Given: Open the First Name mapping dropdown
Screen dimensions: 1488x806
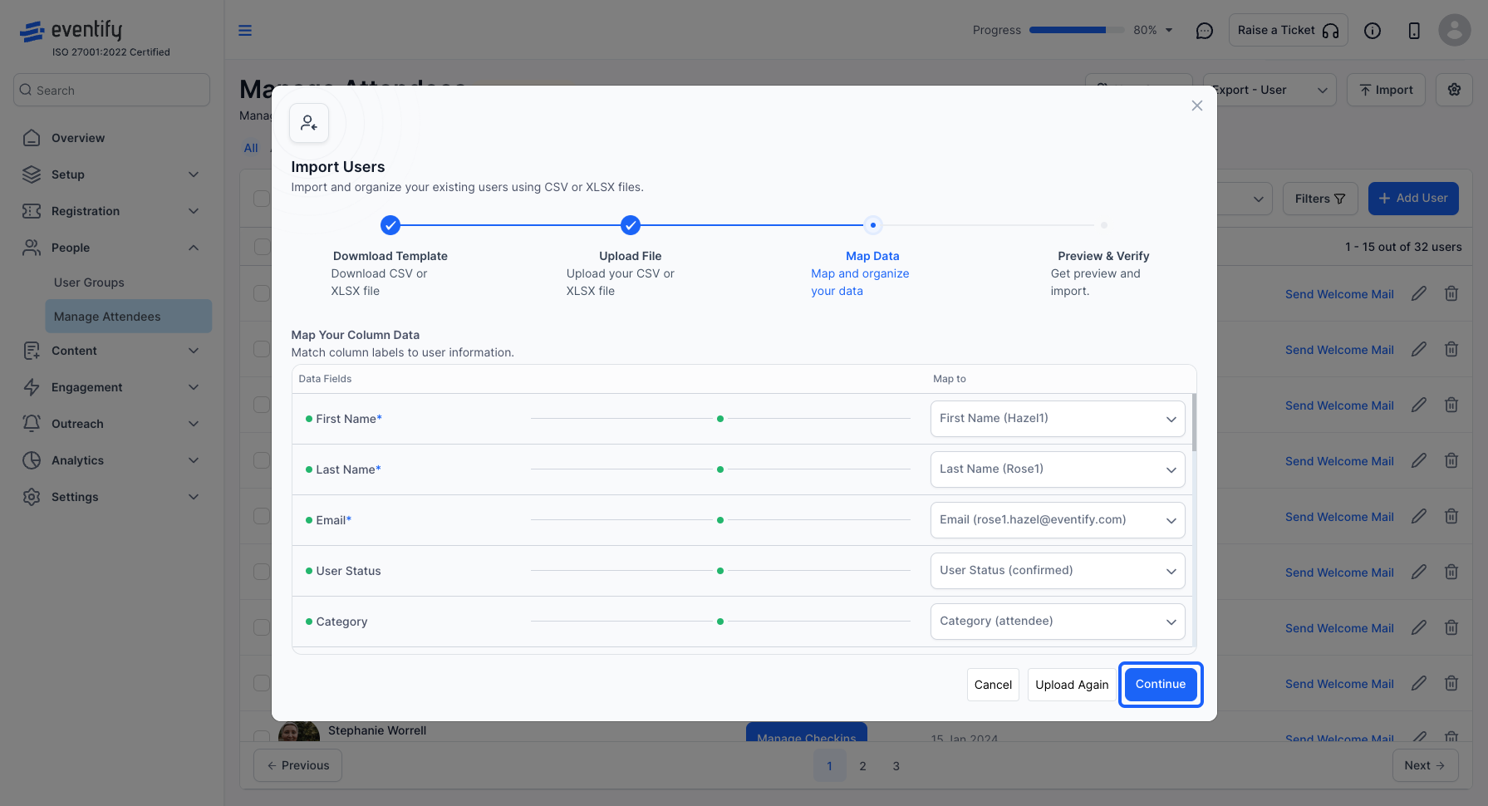Looking at the screenshot, I should (x=1058, y=419).
